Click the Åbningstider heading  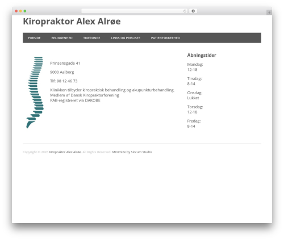[x=202, y=55]
